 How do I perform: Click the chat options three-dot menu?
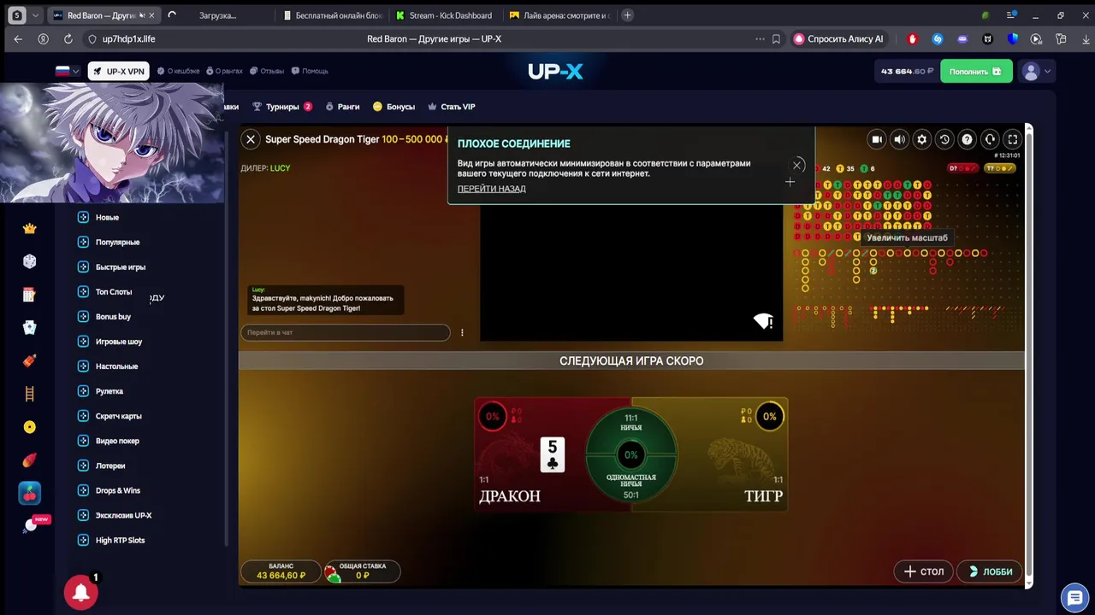pos(462,332)
